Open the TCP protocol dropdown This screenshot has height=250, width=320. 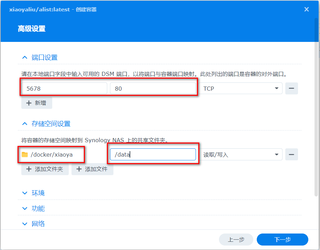tap(240, 89)
